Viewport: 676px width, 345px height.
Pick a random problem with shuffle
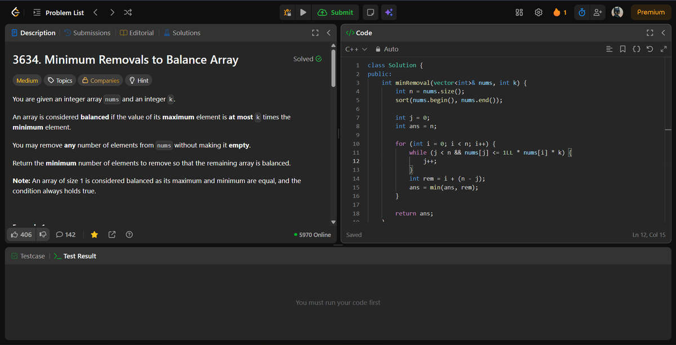tap(128, 12)
